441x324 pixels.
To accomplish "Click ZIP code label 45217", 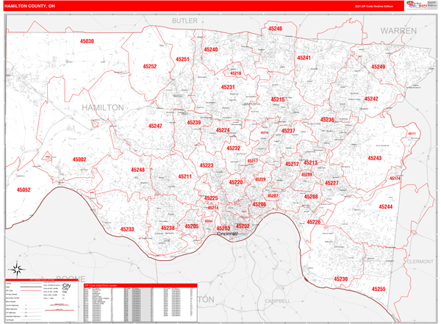I will 253,161.
